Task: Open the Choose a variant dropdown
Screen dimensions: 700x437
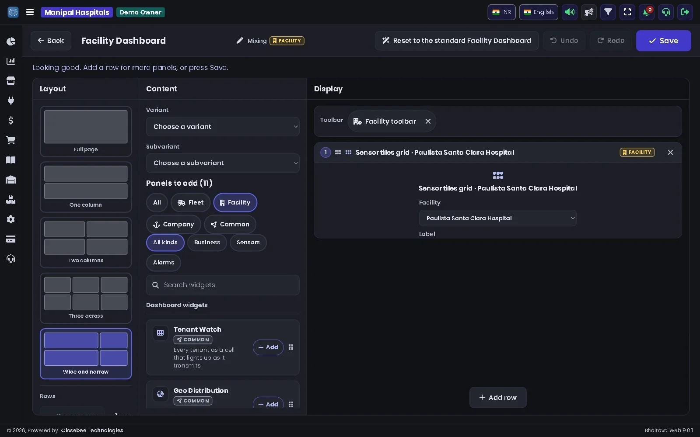Action: point(223,127)
